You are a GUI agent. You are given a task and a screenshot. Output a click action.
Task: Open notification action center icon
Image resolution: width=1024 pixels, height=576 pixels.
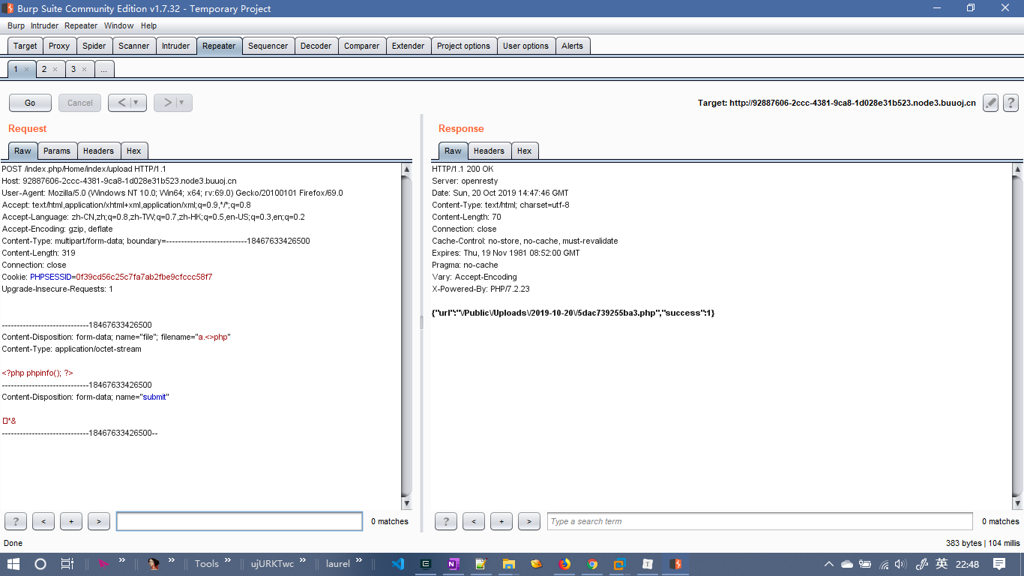(x=999, y=564)
